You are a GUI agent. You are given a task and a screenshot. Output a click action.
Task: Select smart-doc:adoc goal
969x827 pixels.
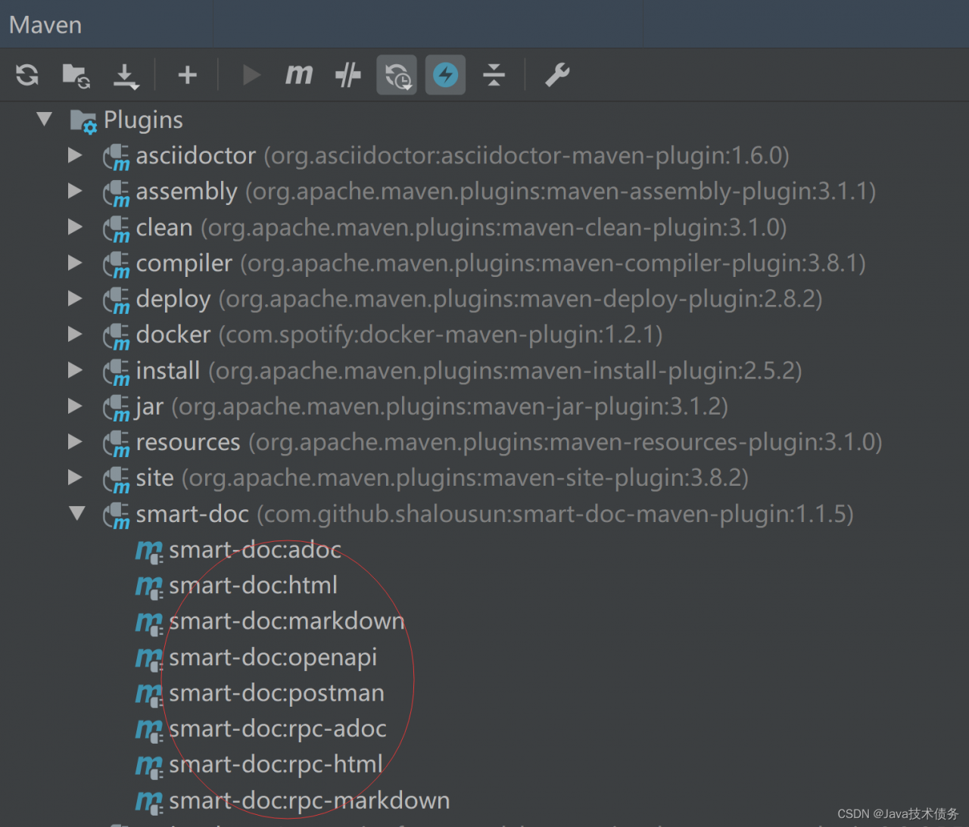pyautogui.click(x=484, y=549)
